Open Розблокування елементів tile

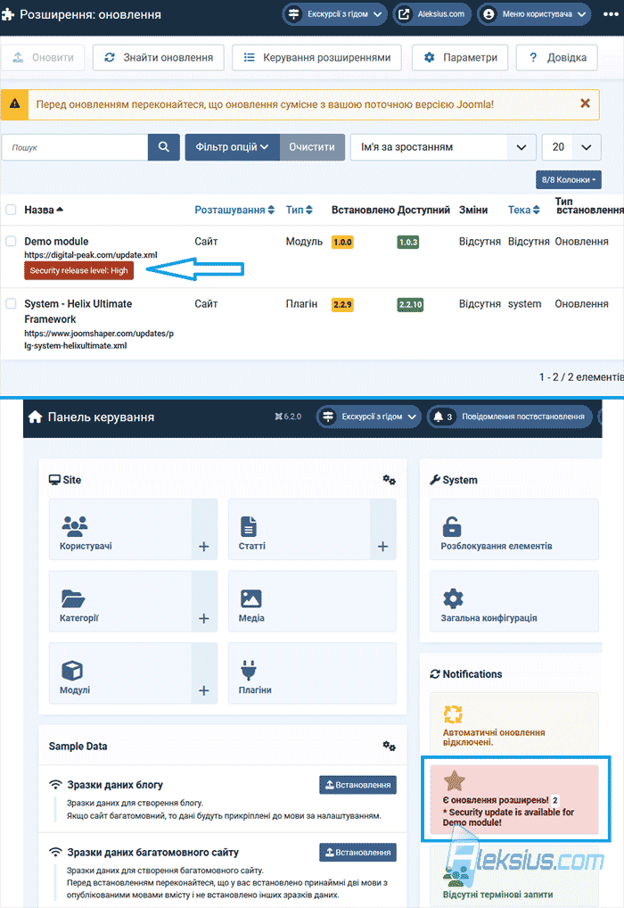[x=514, y=529]
